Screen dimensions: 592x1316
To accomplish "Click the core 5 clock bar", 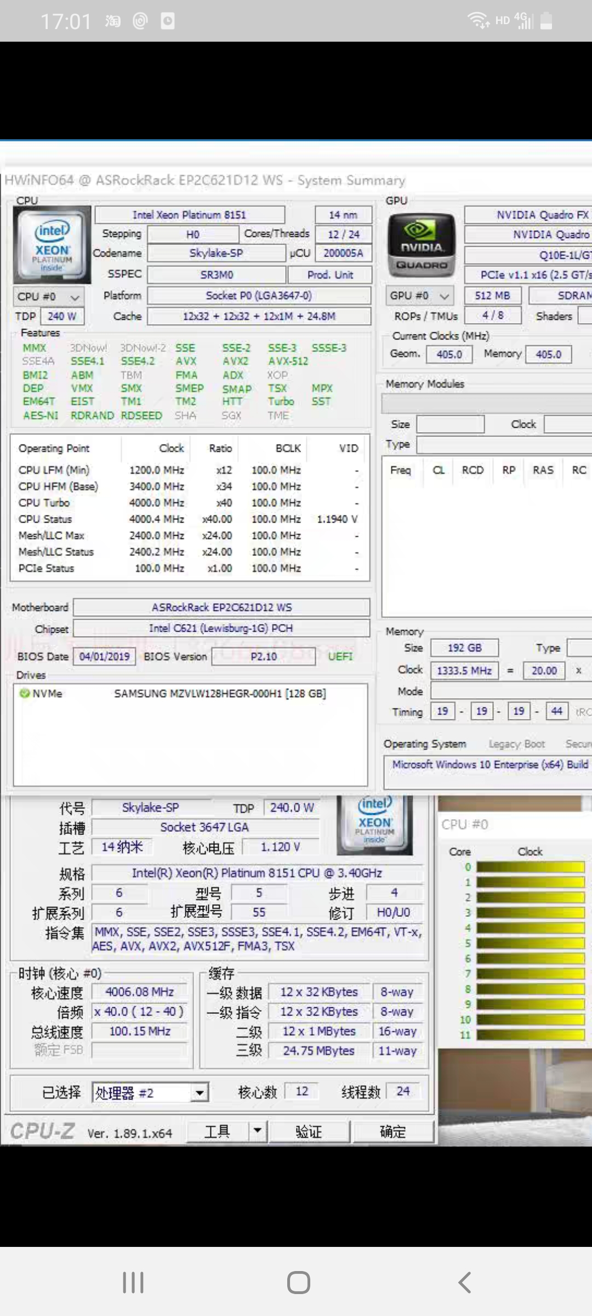I will pos(530,944).
